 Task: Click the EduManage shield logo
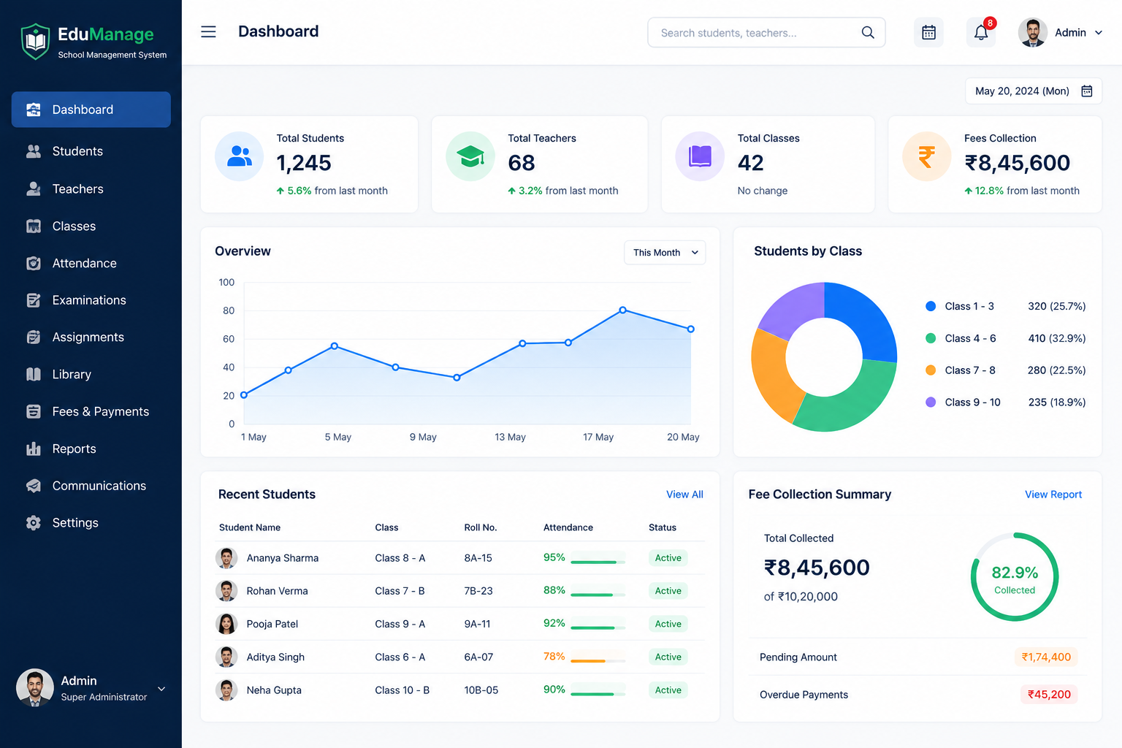[x=35, y=42]
